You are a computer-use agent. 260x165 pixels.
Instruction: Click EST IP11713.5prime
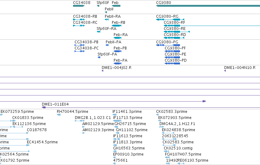pyautogui.click(x=117, y=121)
